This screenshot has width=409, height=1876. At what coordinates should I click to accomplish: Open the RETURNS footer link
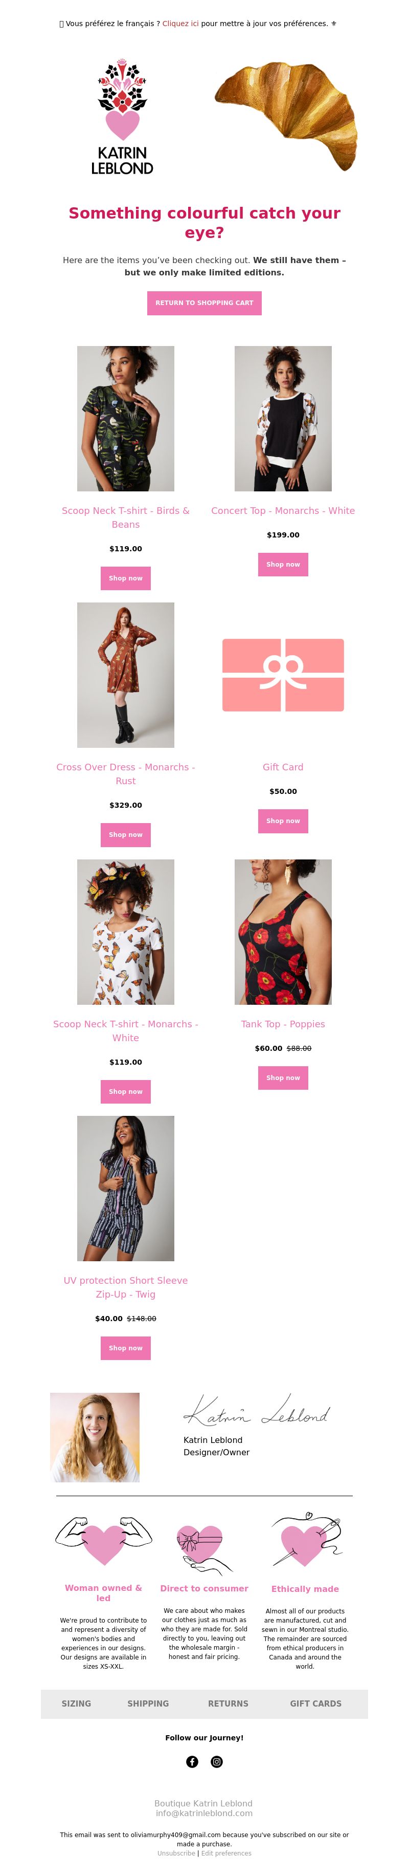coord(228,1704)
